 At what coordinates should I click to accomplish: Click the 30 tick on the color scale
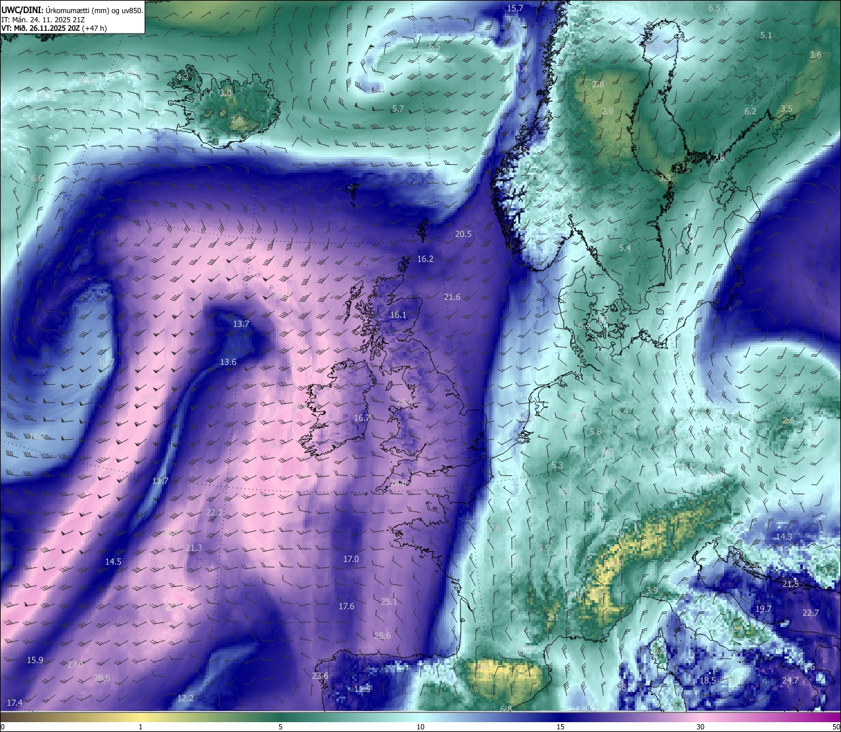tap(700, 727)
